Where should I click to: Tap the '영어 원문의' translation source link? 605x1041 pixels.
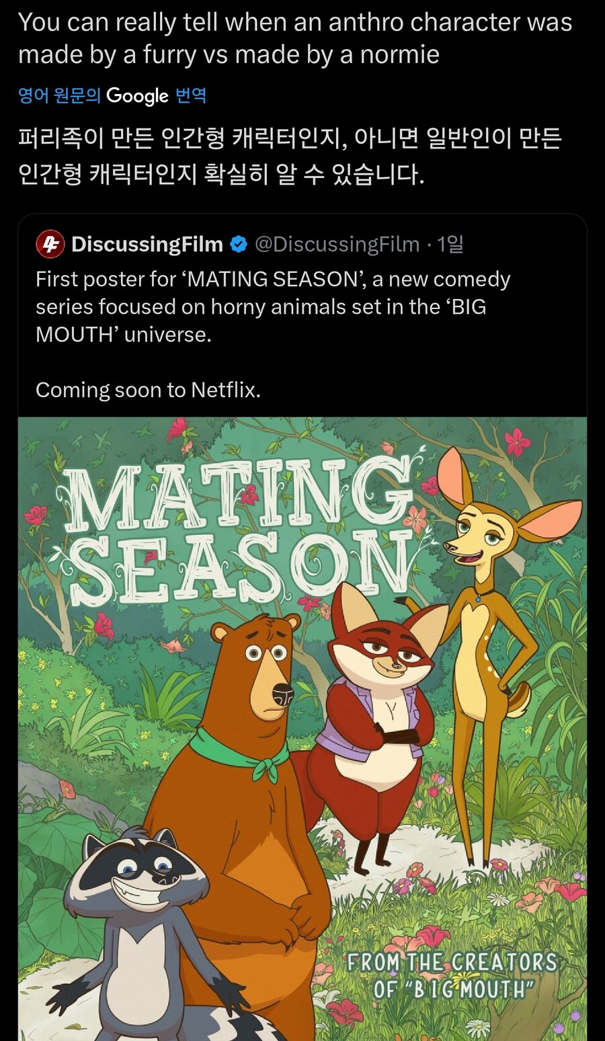[x=59, y=96]
